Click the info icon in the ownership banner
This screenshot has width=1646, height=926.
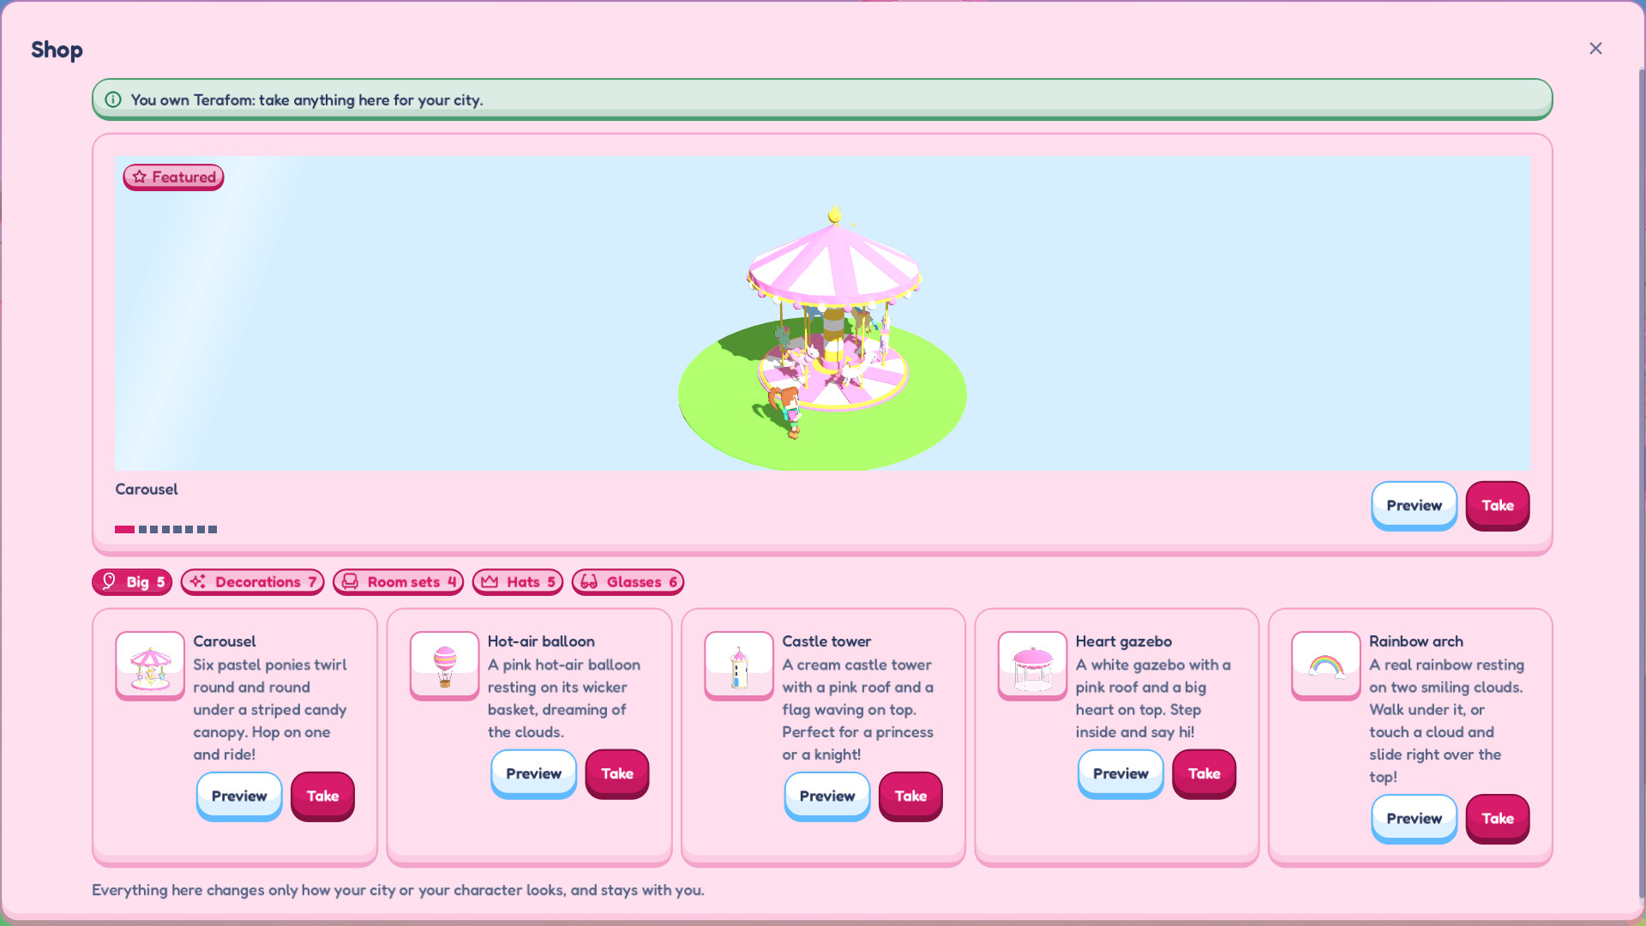coord(113,99)
